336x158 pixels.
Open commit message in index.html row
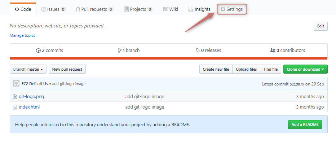point(145,107)
